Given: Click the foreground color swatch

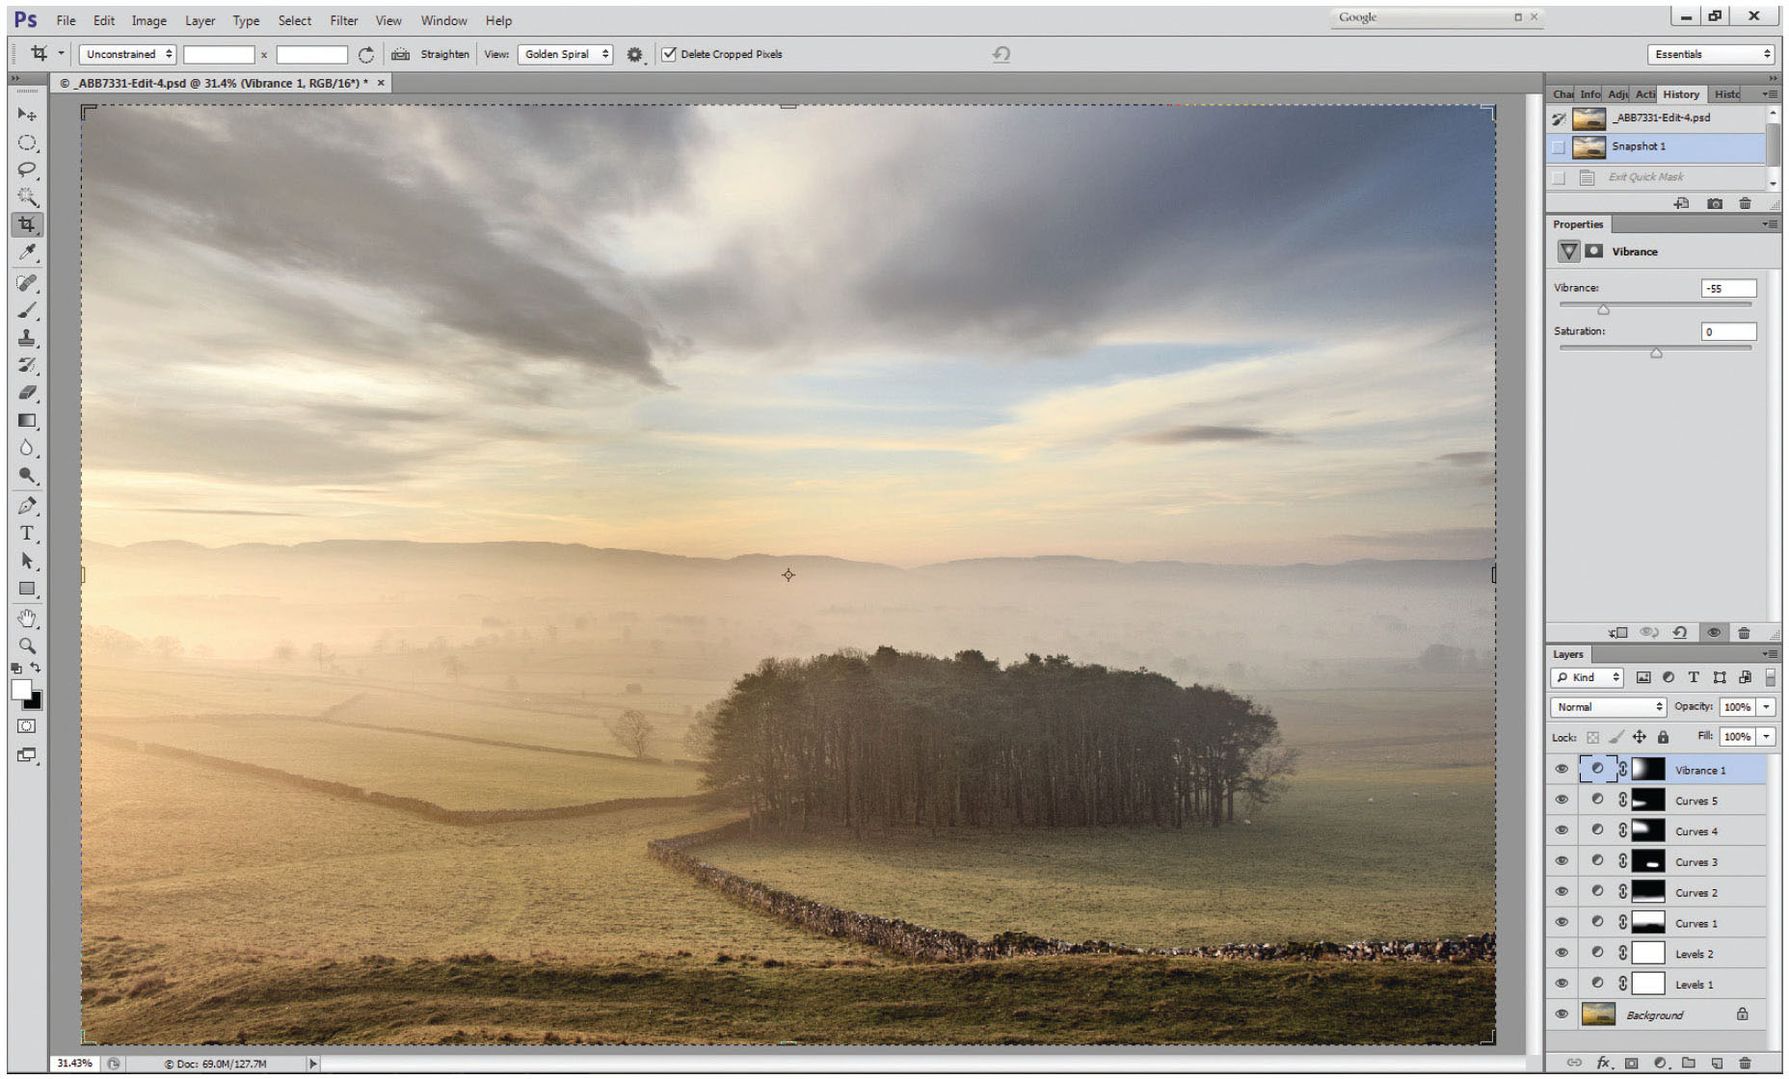Looking at the screenshot, I should (21, 690).
